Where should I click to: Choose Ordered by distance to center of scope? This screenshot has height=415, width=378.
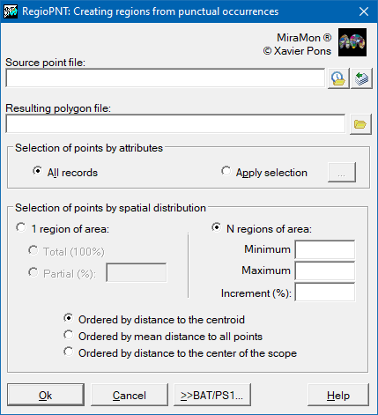point(181,353)
